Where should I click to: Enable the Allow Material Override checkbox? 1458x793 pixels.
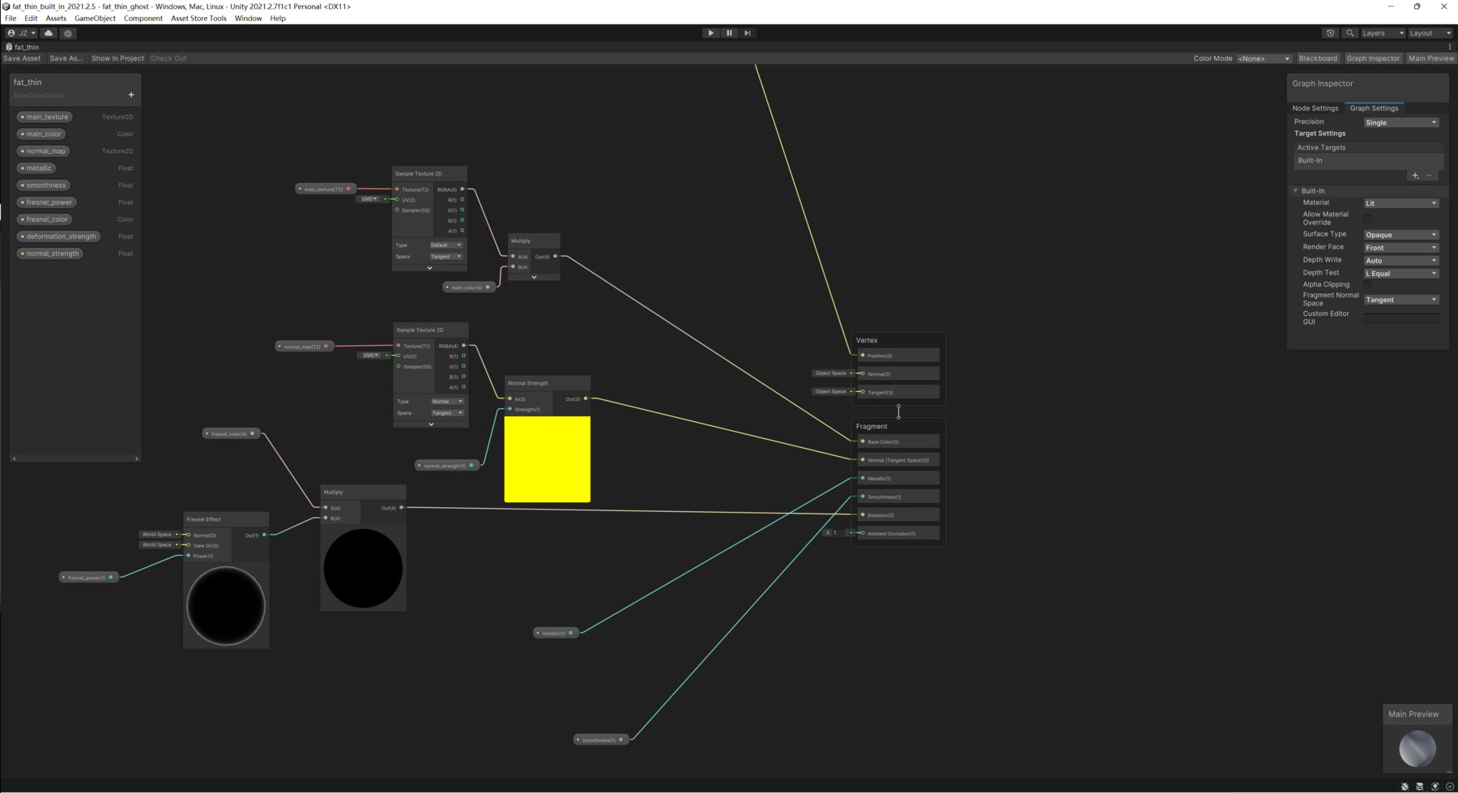[x=1368, y=218]
